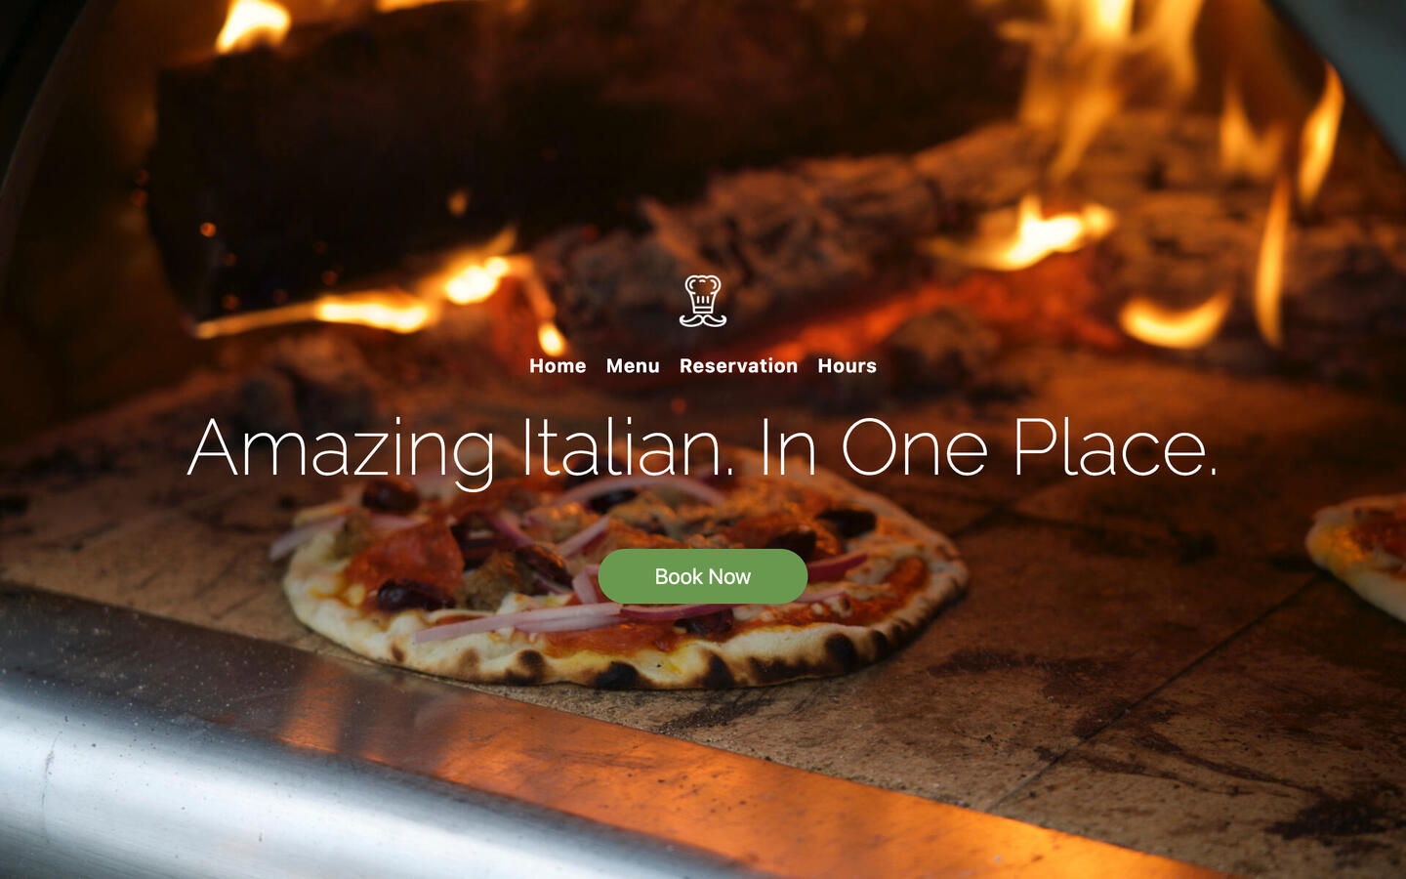
Task: Click the word In of the headline
Action: pyautogui.click(x=789, y=447)
